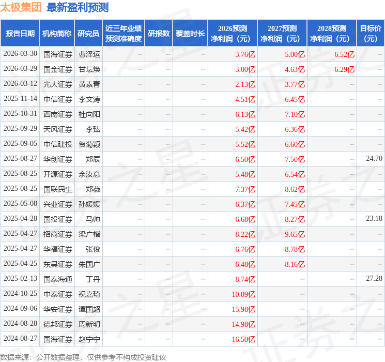The width and height of the screenshot is (385, 362).
Task: Click the 中信建投 institution cell
Action: tap(58, 144)
